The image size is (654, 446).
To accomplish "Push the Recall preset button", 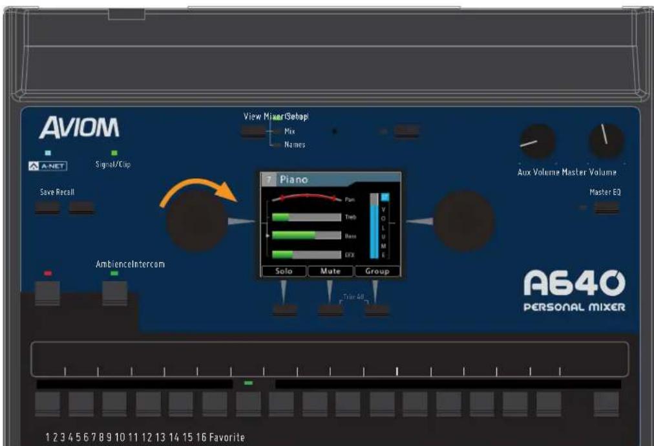I will click(x=81, y=207).
